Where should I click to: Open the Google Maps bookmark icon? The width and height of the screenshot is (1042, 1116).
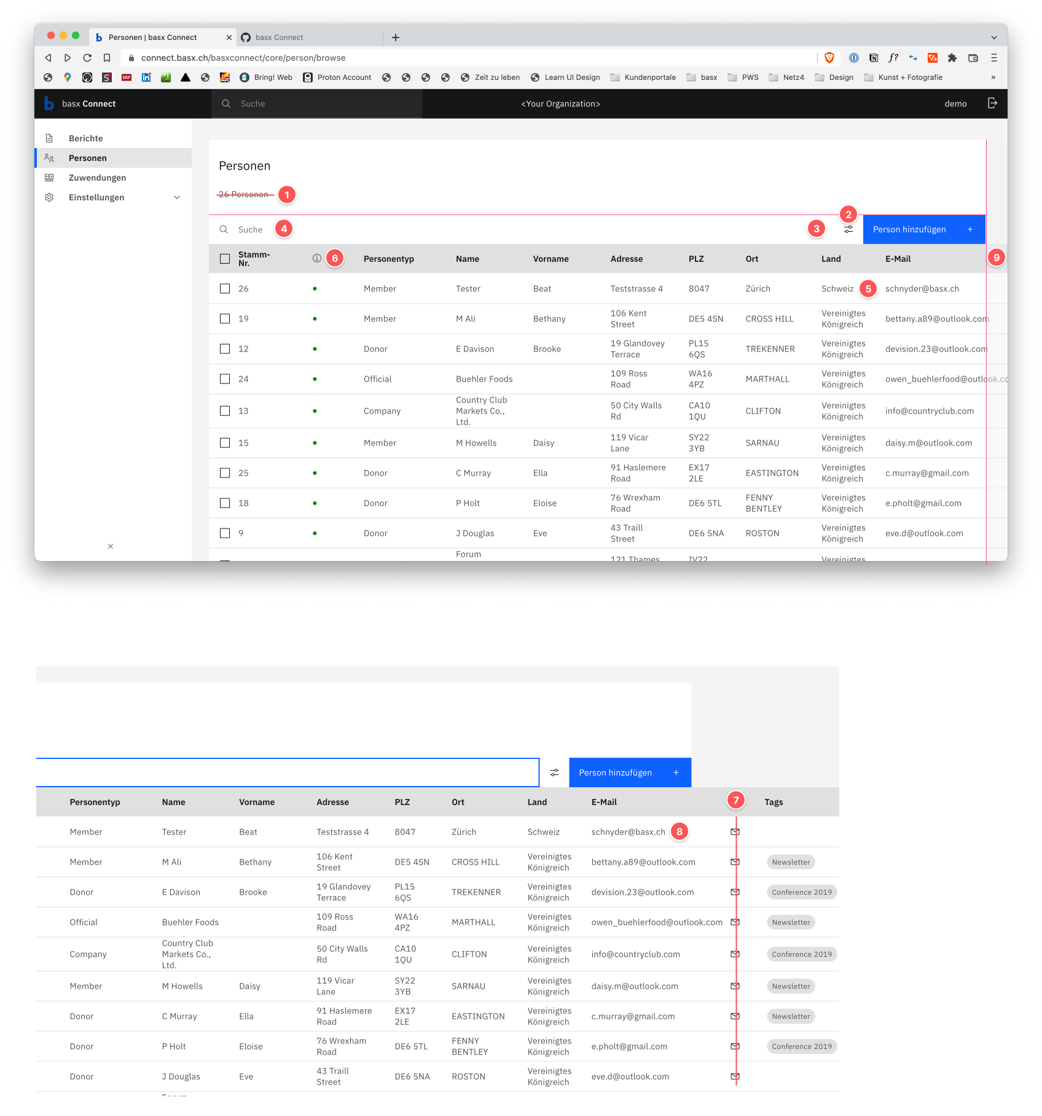(68, 77)
